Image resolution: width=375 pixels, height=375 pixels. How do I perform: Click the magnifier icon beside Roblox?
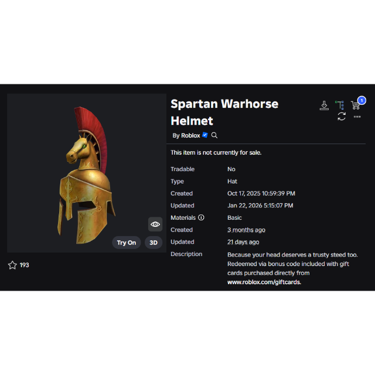point(214,135)
